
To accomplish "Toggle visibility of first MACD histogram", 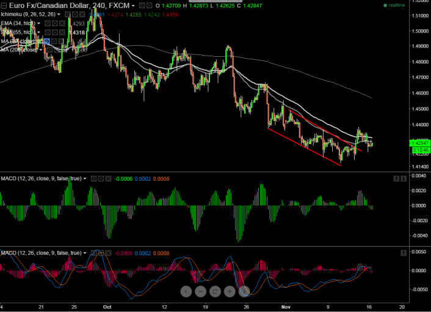I will [x=93, y=178].
